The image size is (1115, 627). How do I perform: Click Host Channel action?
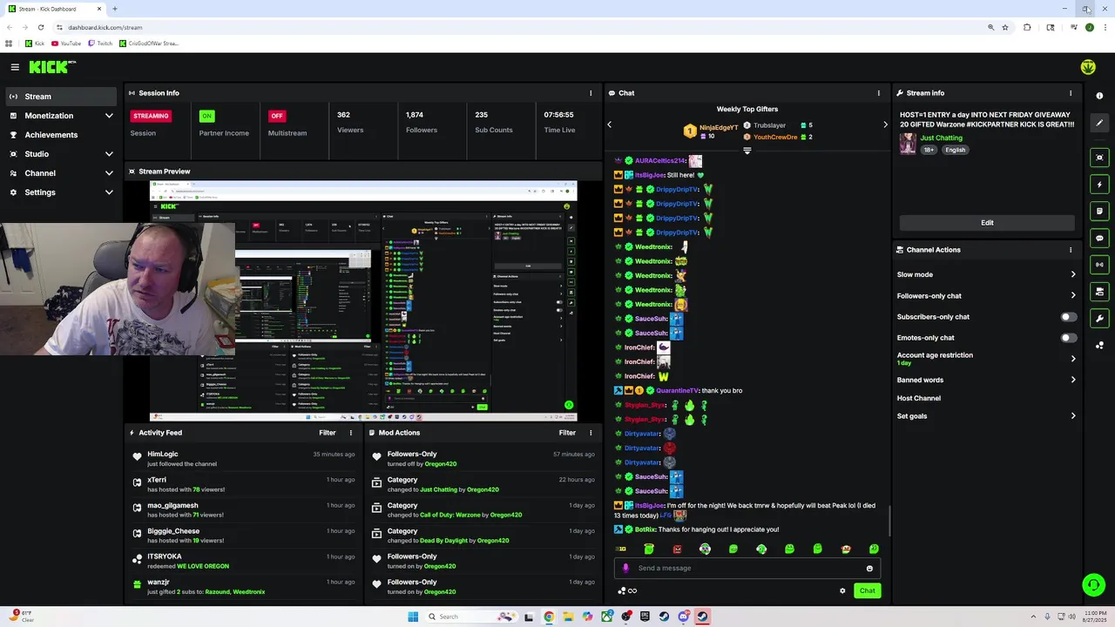(x=919, y=398)
